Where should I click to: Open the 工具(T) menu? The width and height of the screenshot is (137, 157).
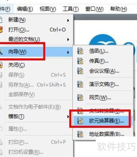[71, 9]
